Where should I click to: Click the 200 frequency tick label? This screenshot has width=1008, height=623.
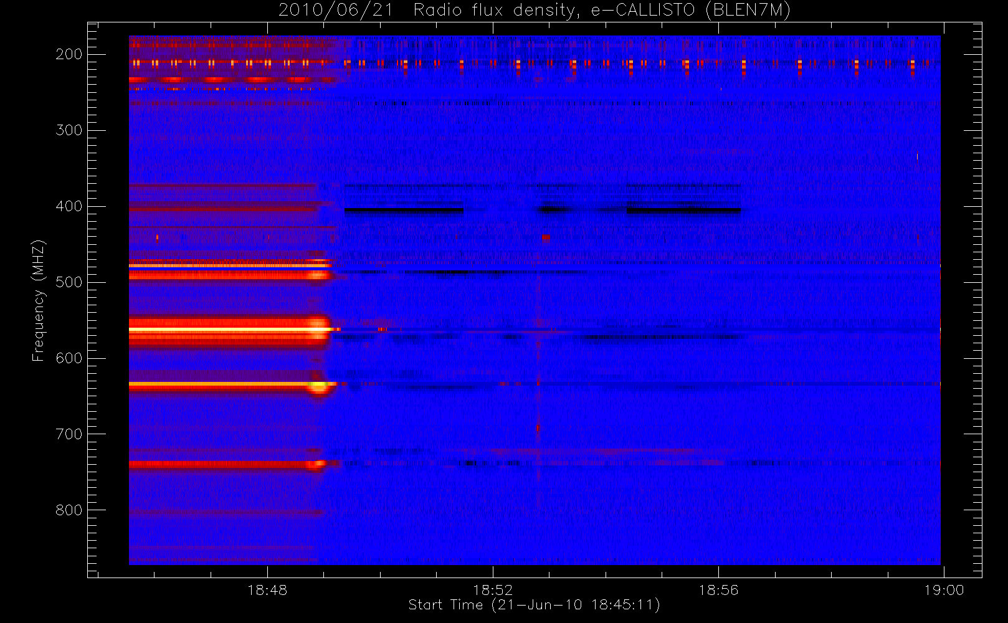[x=69, y=54]
